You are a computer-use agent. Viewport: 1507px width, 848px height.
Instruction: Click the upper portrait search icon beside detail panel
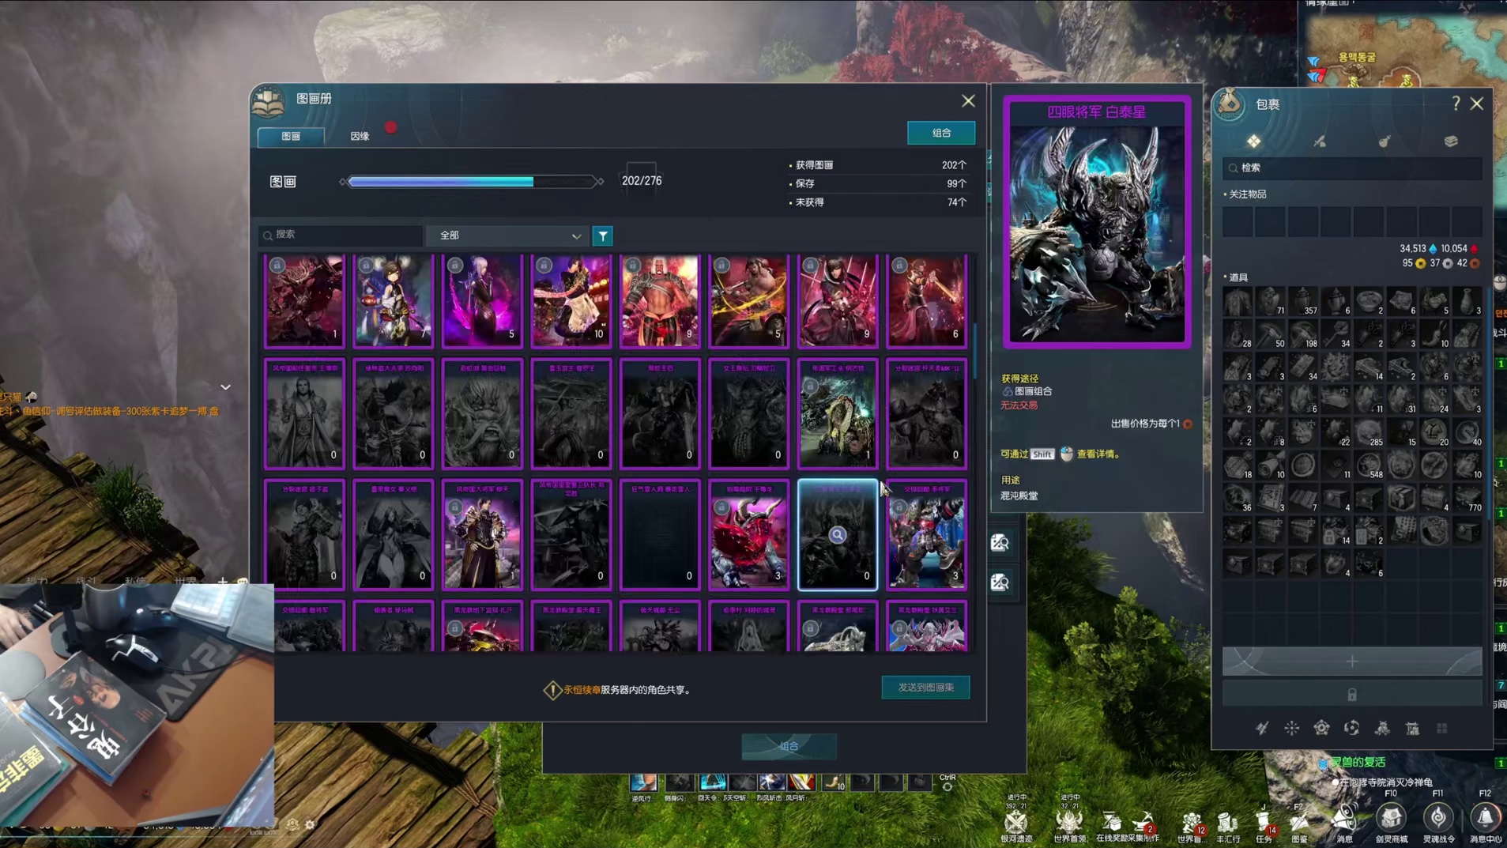[1000, 542]
